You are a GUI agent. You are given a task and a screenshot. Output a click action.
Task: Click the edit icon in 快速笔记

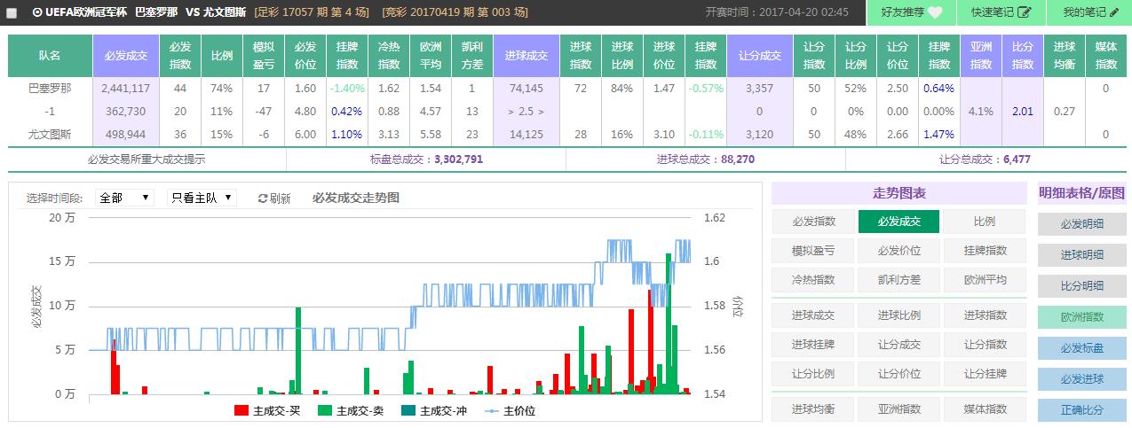tap(1024, 12)
